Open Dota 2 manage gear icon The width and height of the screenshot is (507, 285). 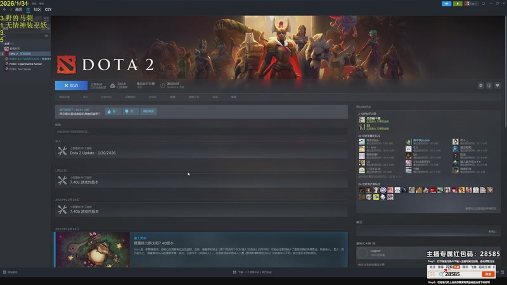pyautogui.click(x=481, y=85)
